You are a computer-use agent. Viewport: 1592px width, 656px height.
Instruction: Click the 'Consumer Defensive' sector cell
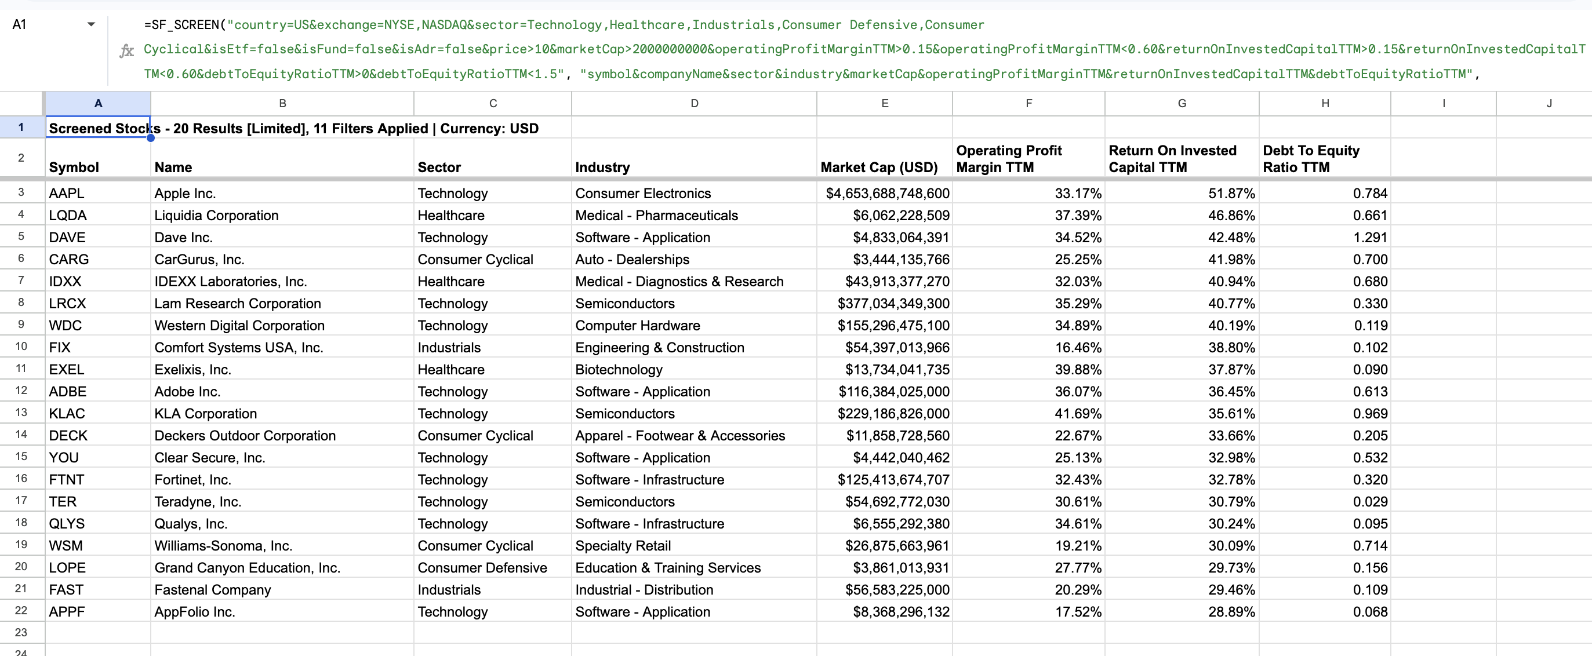[493, 568]
